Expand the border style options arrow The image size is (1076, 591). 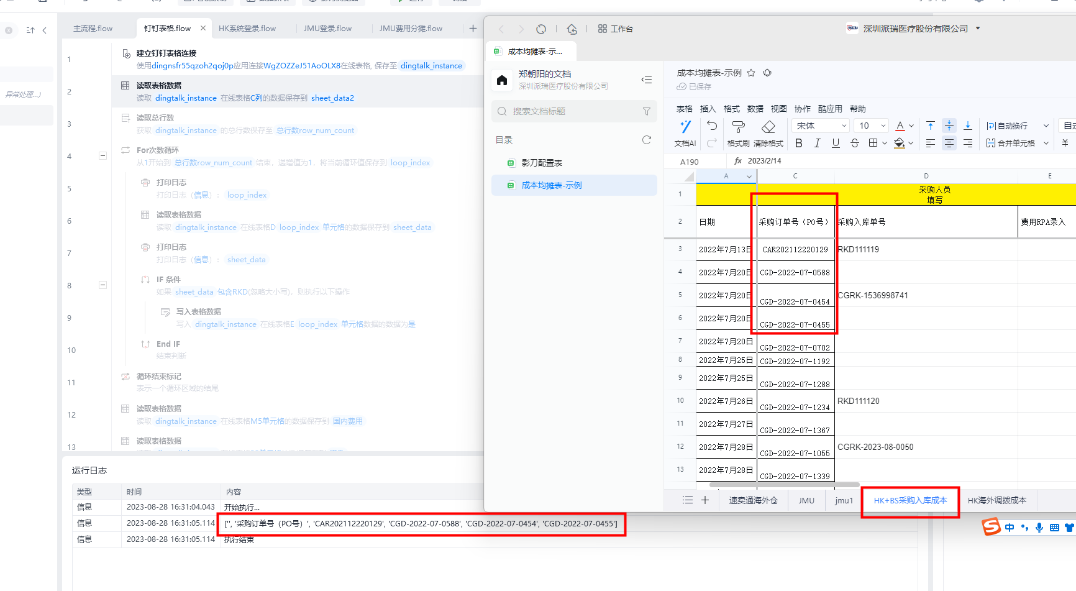885,143
